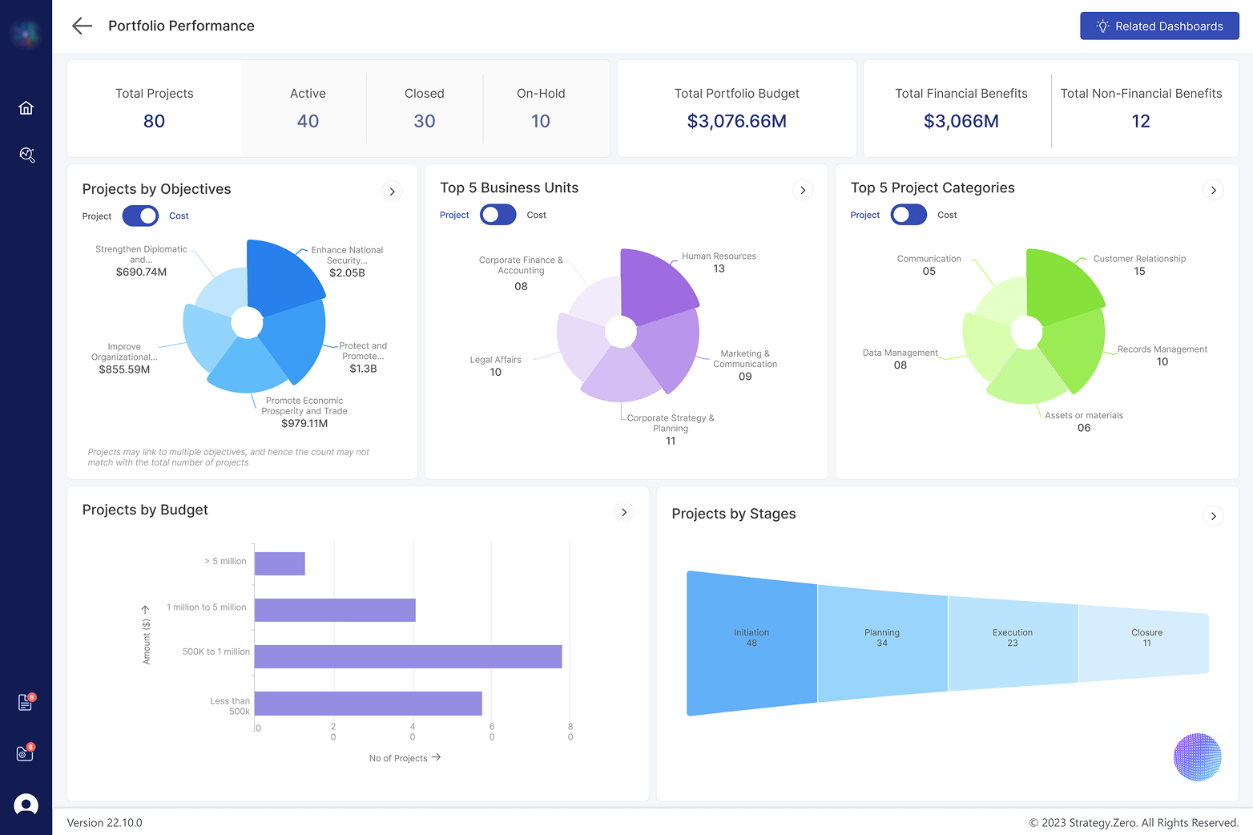Expand the Projects by Objectives chevron
Screen dimensions: 1253x835
click(x=392, y=192)
